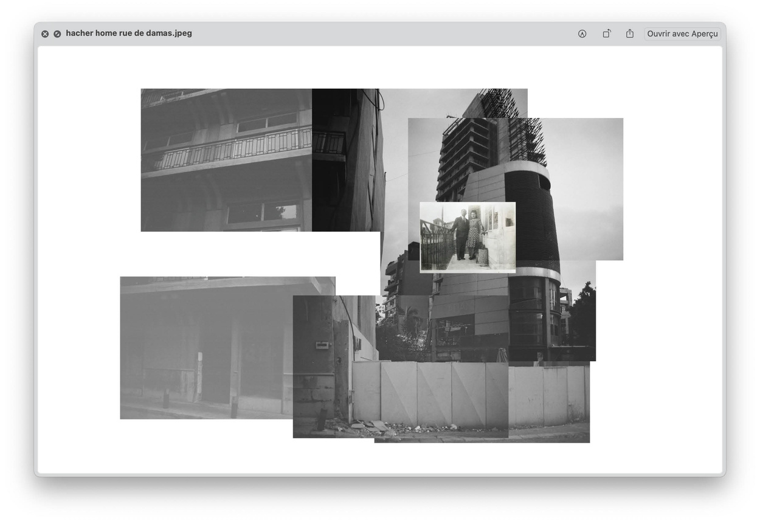Close the Quick Look preview window
Image resolution: width=760 pixels, height=521 pixels.
[45, 34]
